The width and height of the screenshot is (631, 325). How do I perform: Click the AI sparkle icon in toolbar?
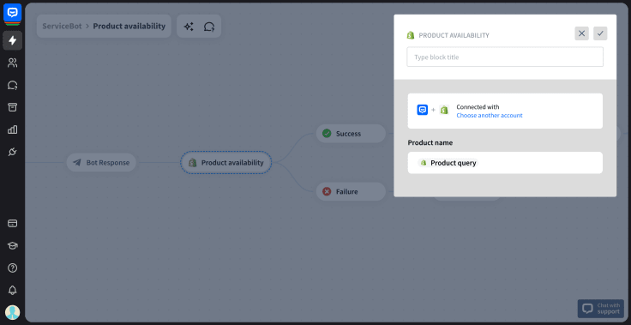(189, 27)
